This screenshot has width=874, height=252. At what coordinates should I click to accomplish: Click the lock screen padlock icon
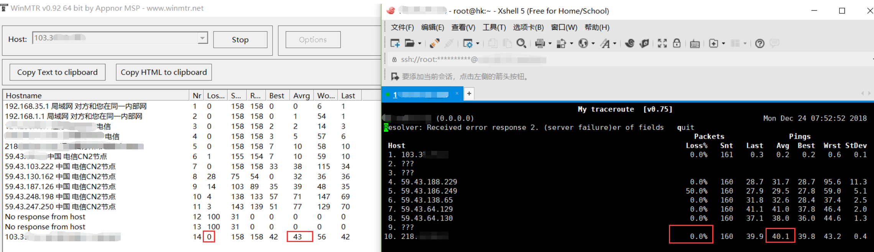point(677,43)
